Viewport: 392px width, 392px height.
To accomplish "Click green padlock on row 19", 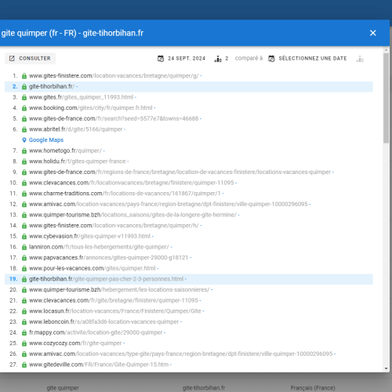I will click(x=24, y=280).
